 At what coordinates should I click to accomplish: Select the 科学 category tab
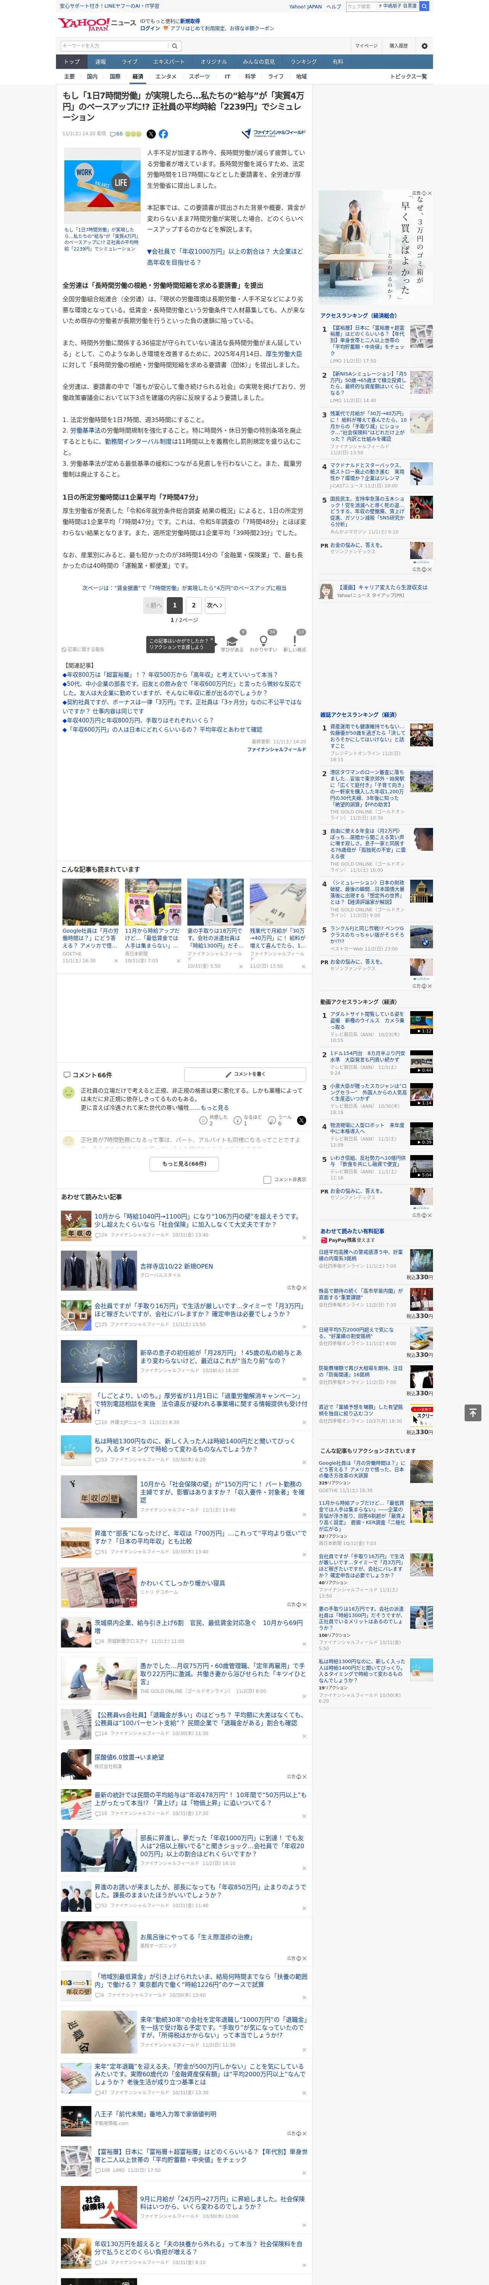coord(250,76)
